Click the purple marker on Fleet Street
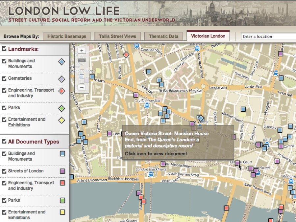The height and width of the screenshot is (222, 296). point(109,134)
